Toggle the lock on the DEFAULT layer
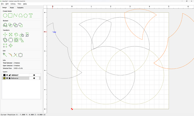The width and height of the screenshot is (194, 116). tap(10, 75)
